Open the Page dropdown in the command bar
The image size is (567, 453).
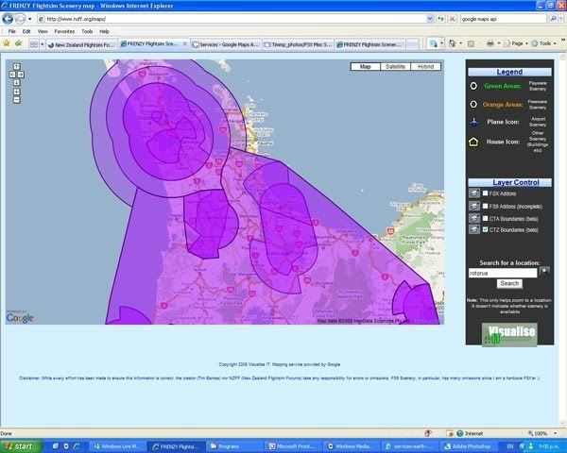coord(519,43)
